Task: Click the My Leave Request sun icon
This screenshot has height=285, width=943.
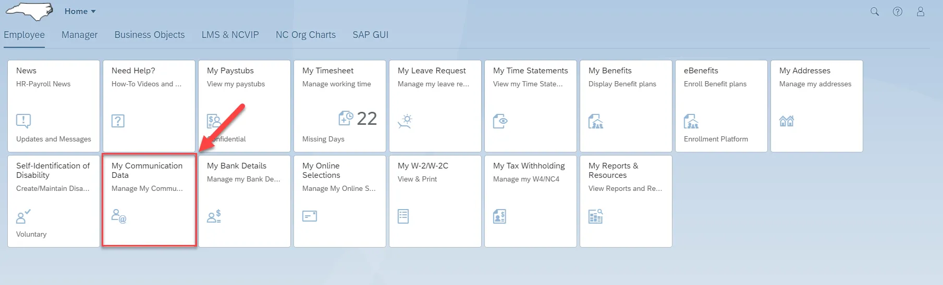Action: click(405, 121)
